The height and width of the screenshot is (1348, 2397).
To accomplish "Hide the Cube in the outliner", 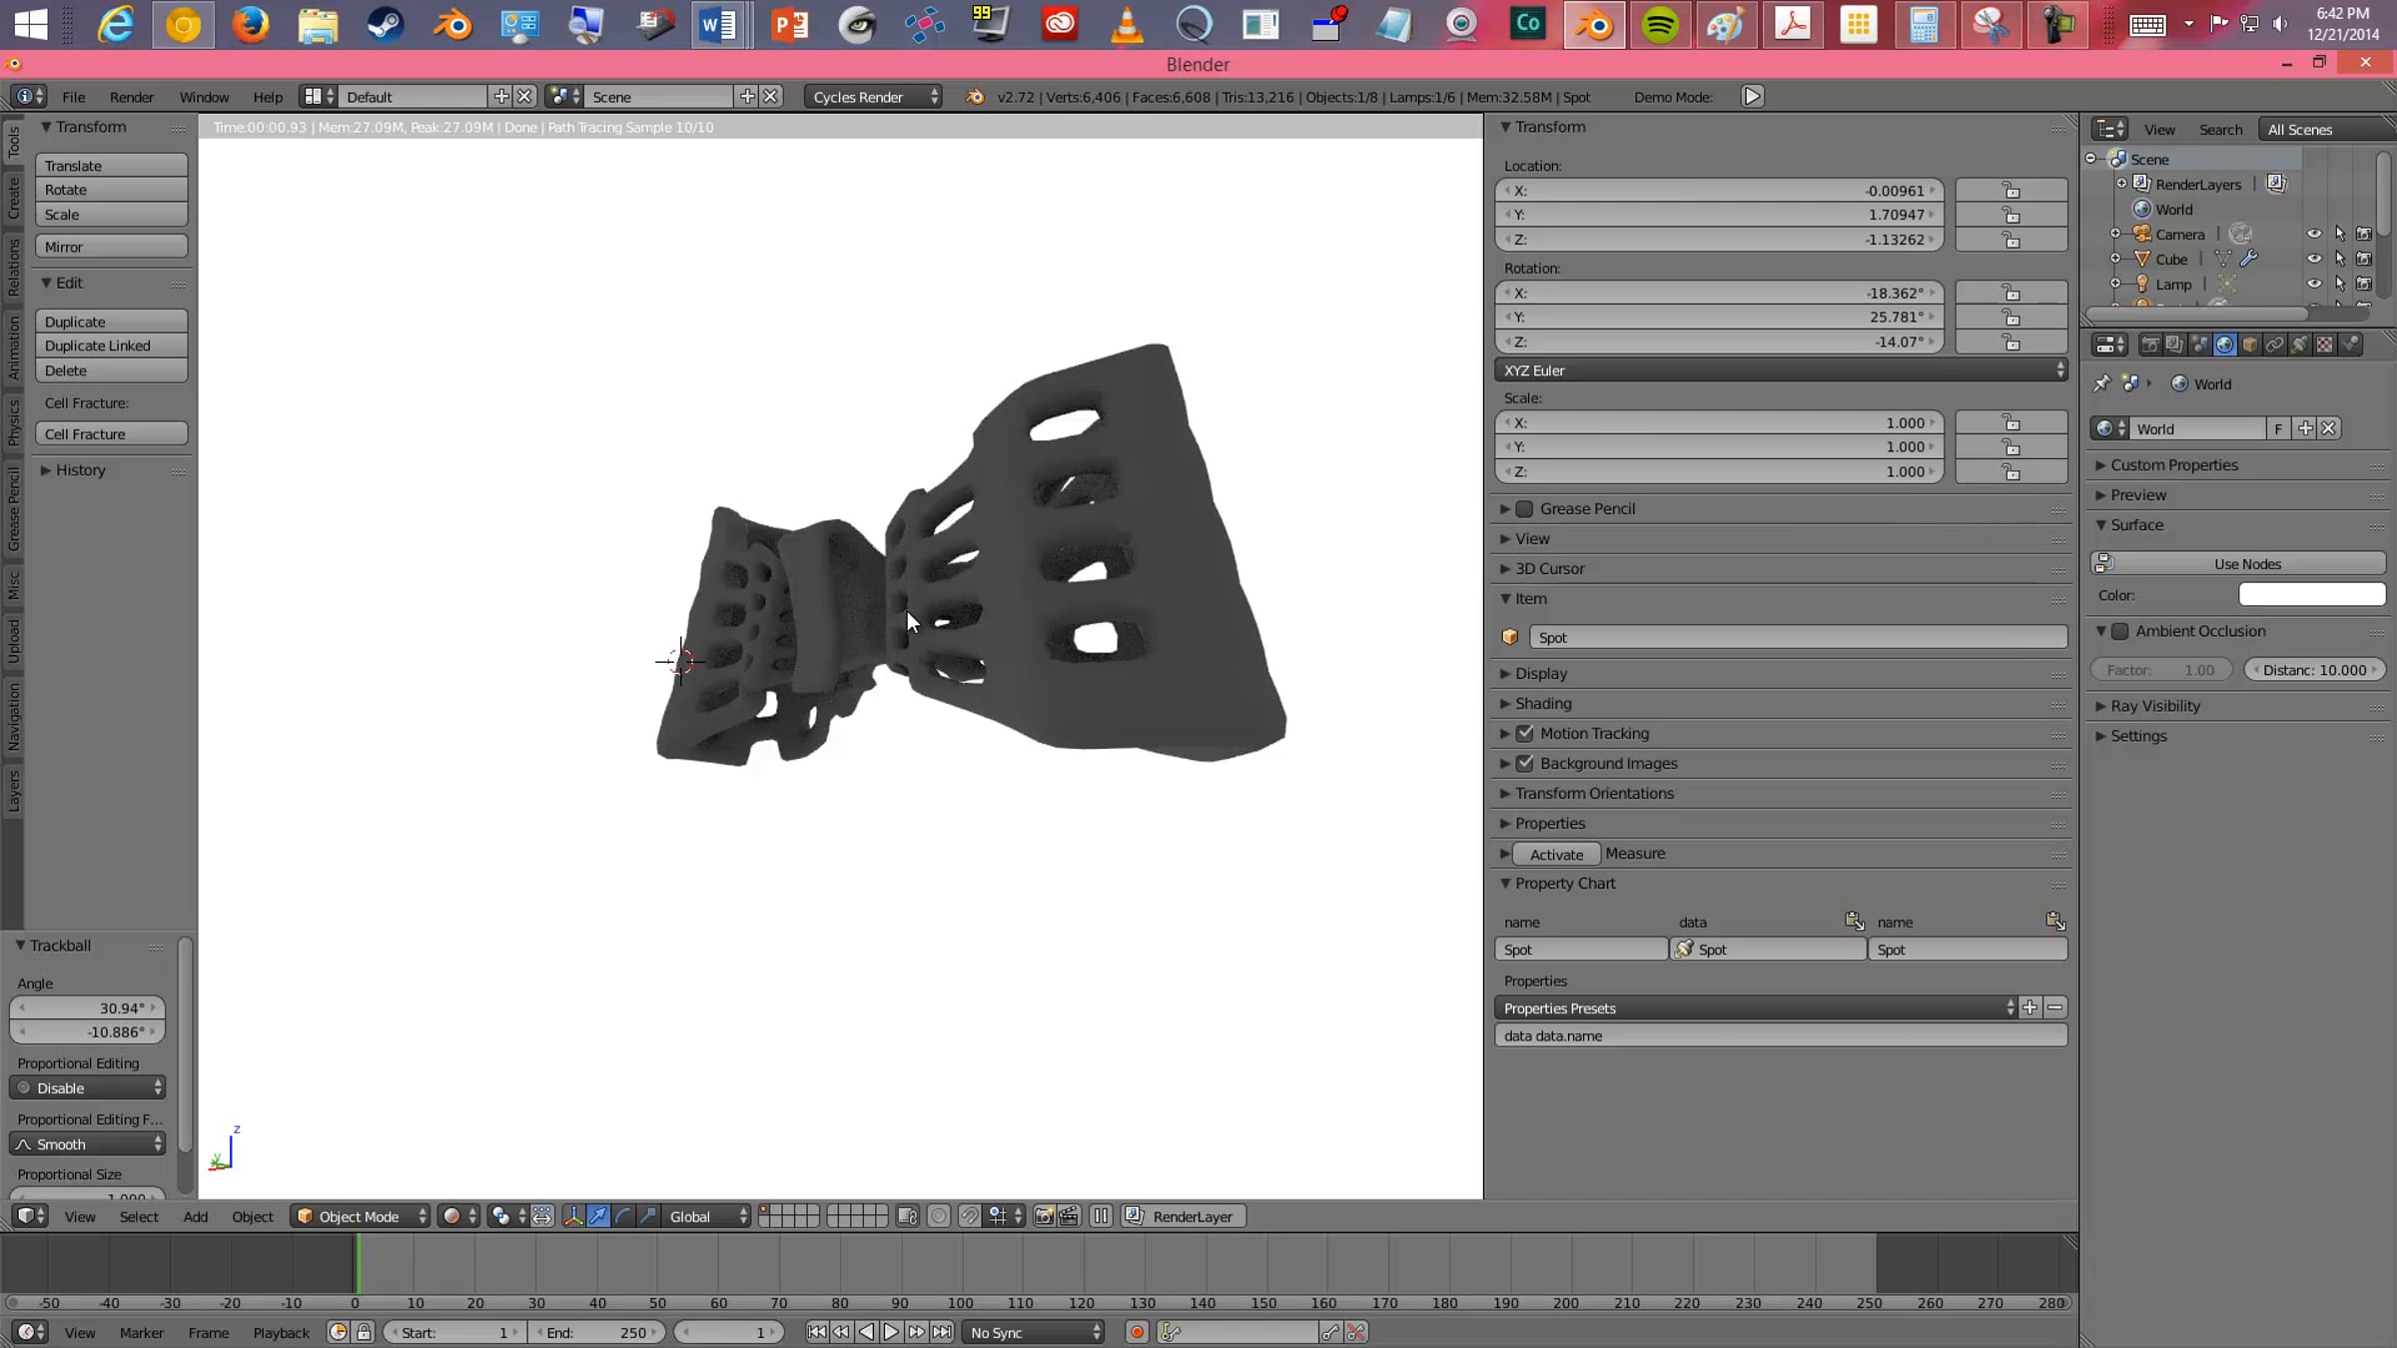I will click(x=2313, y=259).
